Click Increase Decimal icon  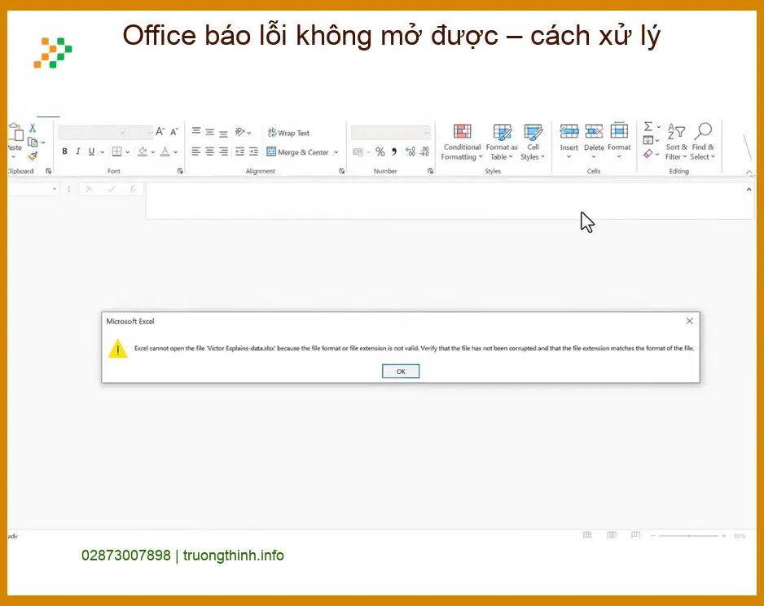pyautogui.click(x=411, y=152)
